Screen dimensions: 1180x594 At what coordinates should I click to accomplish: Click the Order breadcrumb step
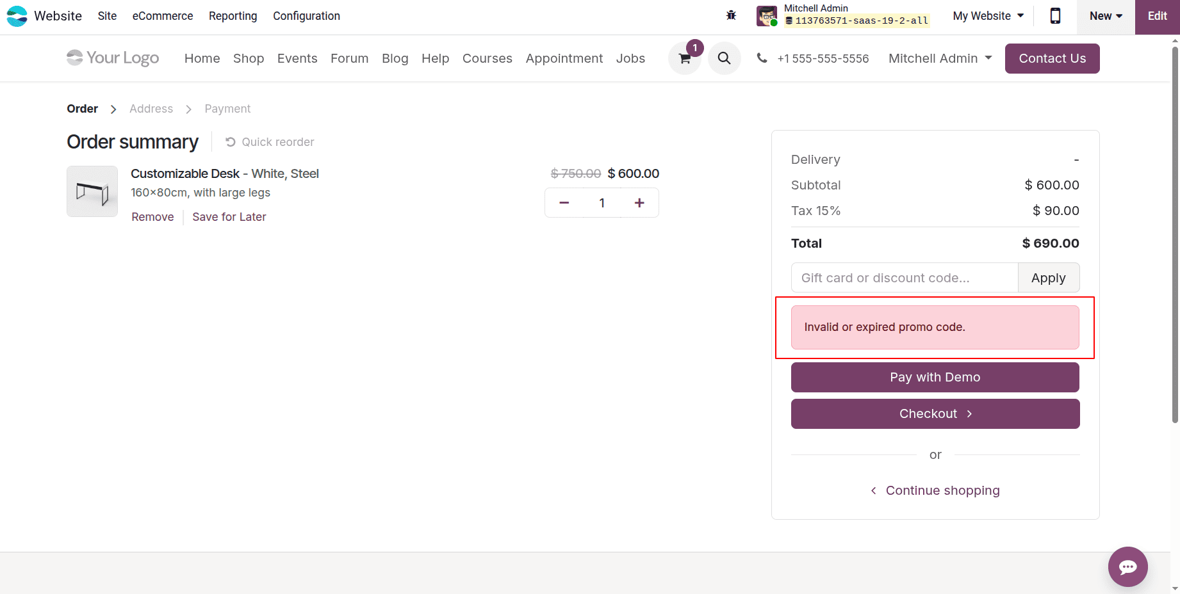[x=82, y=109]
